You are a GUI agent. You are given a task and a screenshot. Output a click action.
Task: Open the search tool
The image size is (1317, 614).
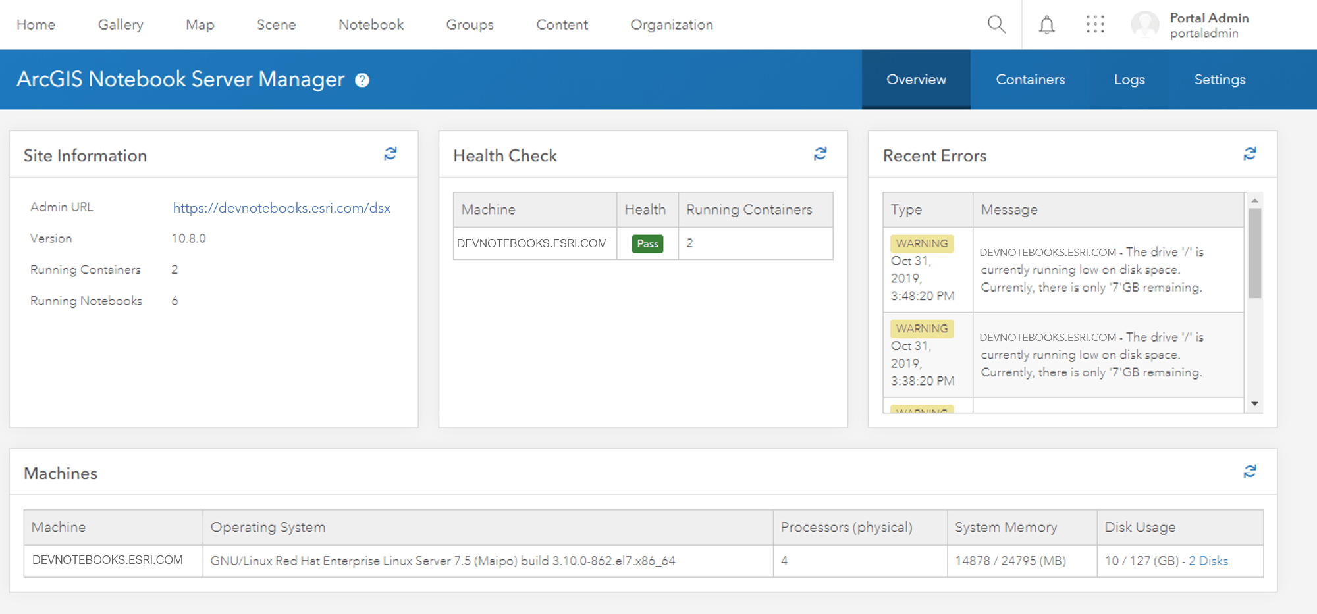pyautogui.click(x=996, y=24)
